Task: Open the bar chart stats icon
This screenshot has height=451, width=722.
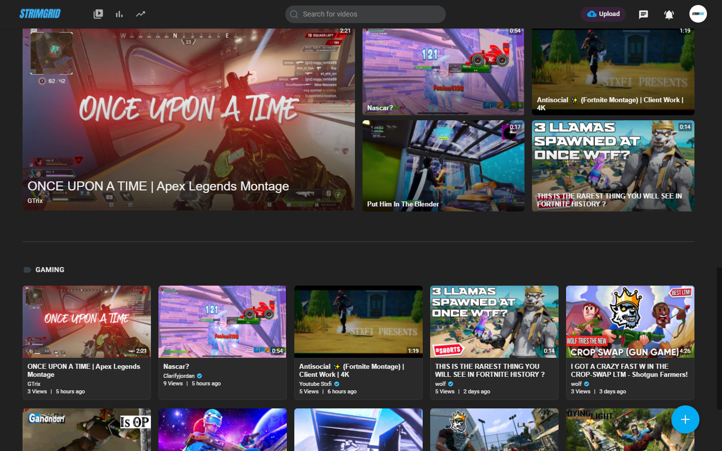Action: [x=119, y=14]
